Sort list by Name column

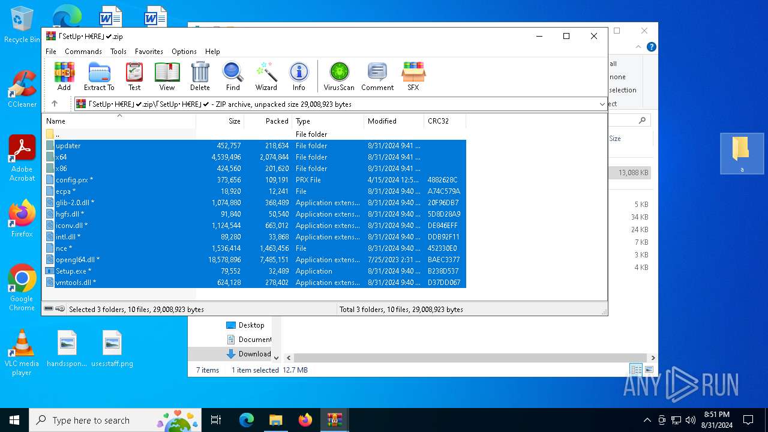(119, 121)
